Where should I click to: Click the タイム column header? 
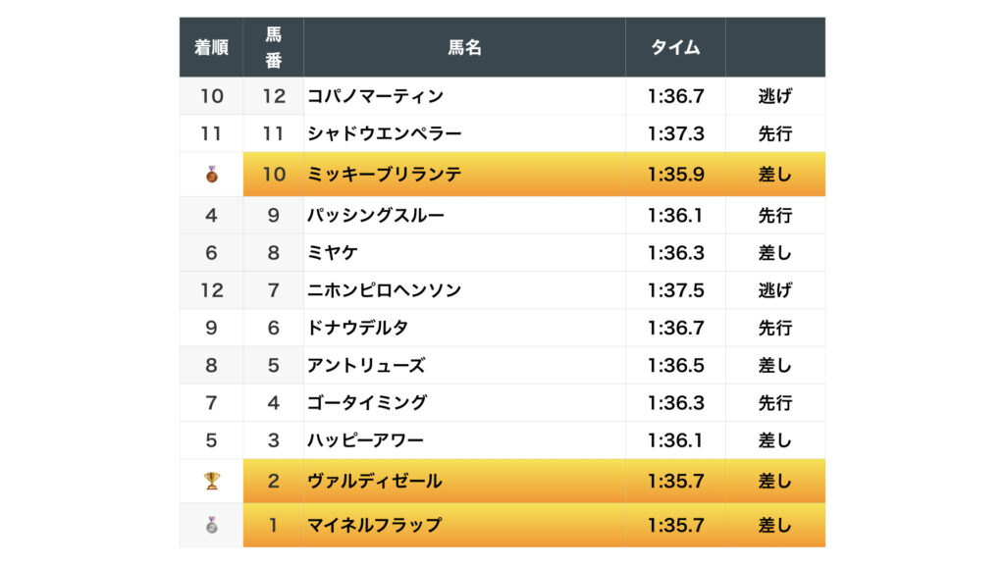(x=675, y=47)
